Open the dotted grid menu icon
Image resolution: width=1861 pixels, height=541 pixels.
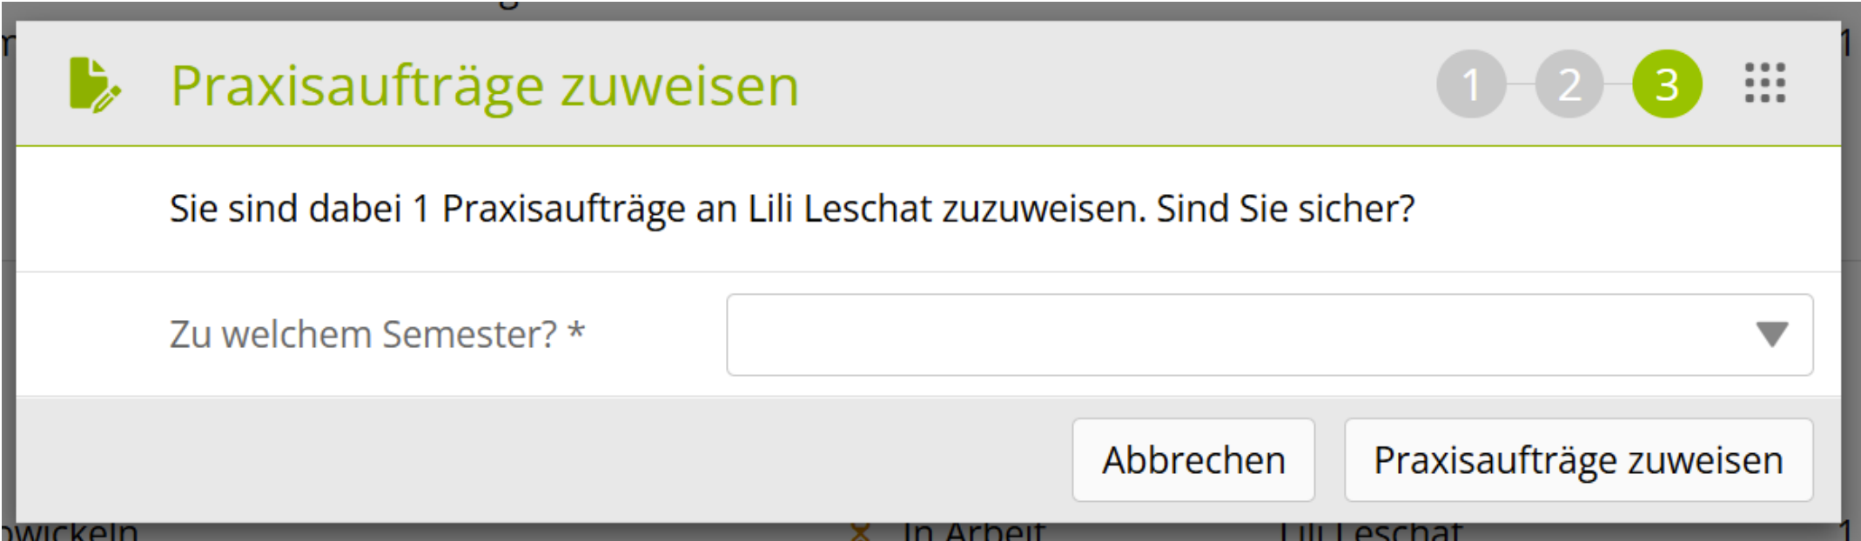(1764, 83)
